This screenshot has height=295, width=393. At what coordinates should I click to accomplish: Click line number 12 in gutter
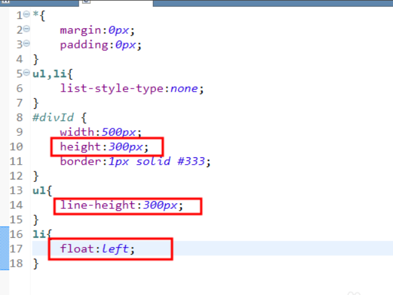(x=16, y=176)
